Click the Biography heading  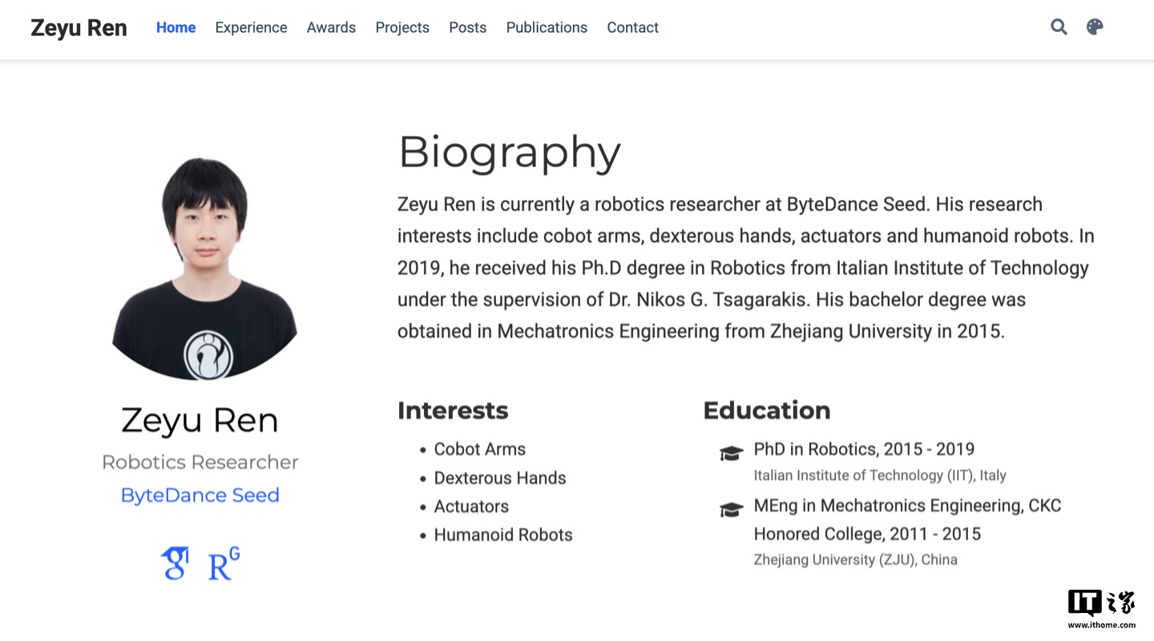509,151
